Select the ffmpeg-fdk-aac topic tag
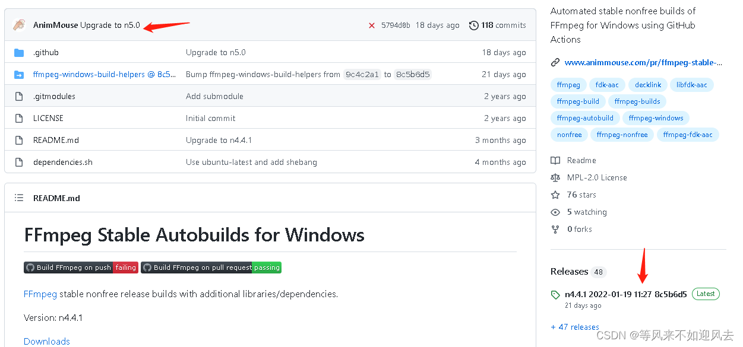Screen dimensions: 743x347 point(688,135)
